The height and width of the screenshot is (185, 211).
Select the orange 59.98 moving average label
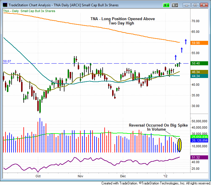coord(199,43)
